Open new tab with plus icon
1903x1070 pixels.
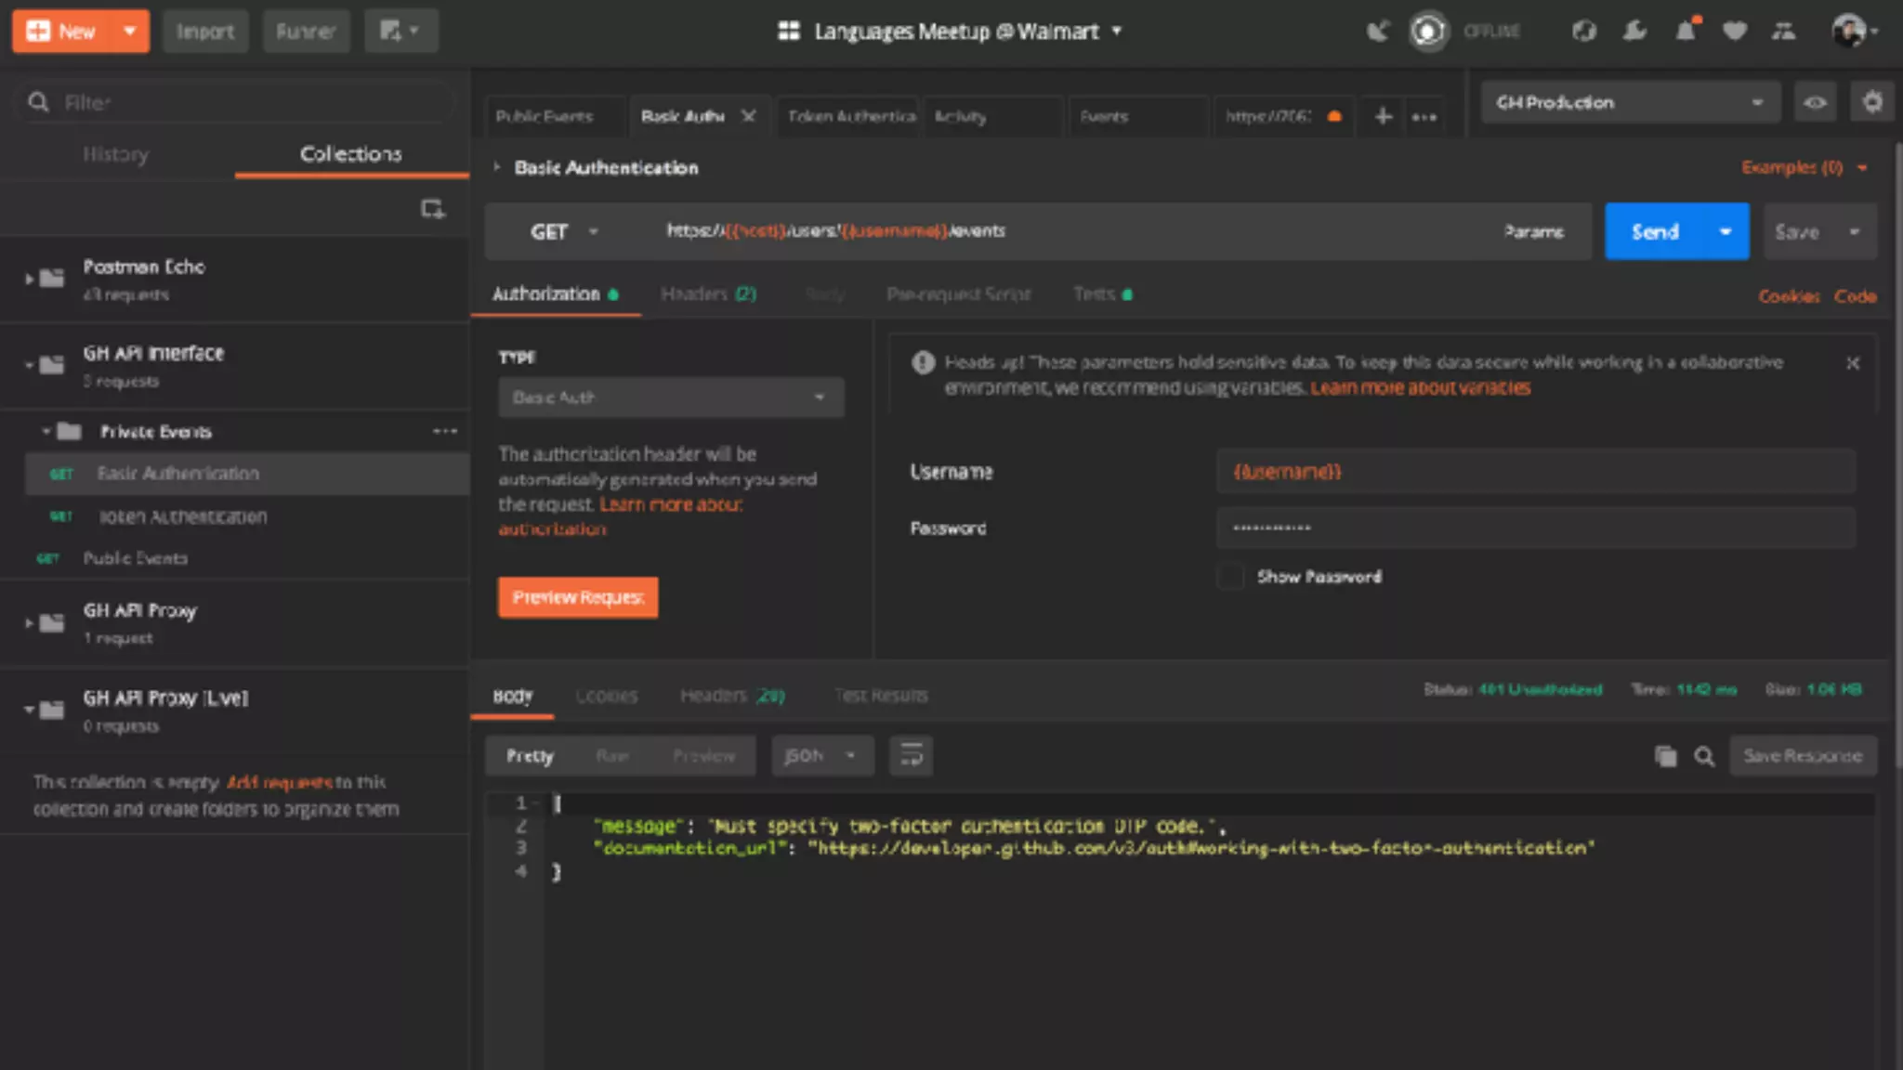coord(1383,116)
